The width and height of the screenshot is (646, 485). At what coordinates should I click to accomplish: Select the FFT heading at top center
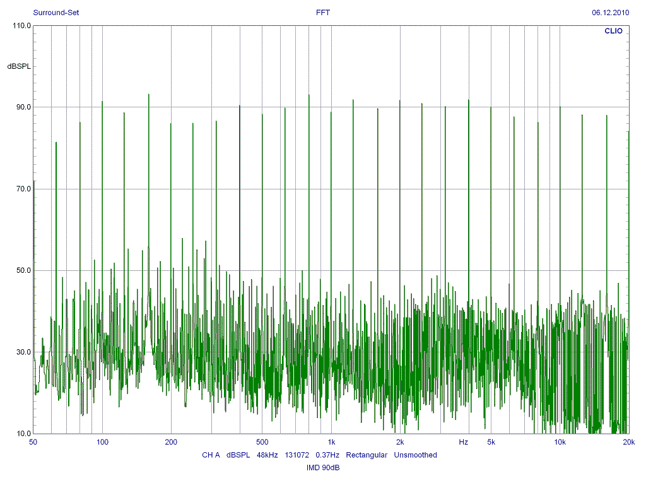pyautogui.click(x=322, y=13)
